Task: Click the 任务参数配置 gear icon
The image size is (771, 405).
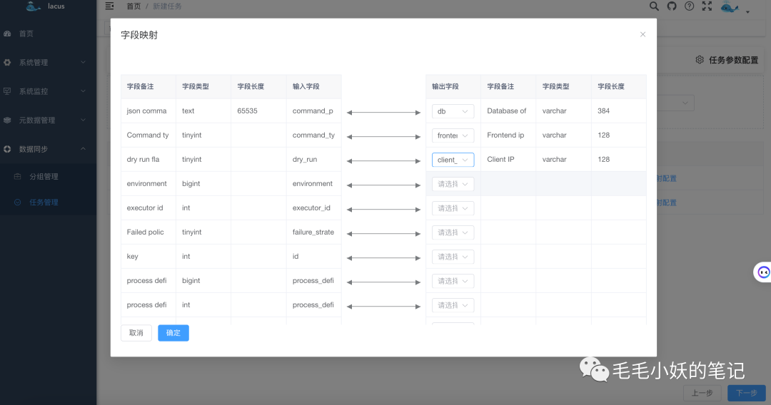Action: (700, 60)
